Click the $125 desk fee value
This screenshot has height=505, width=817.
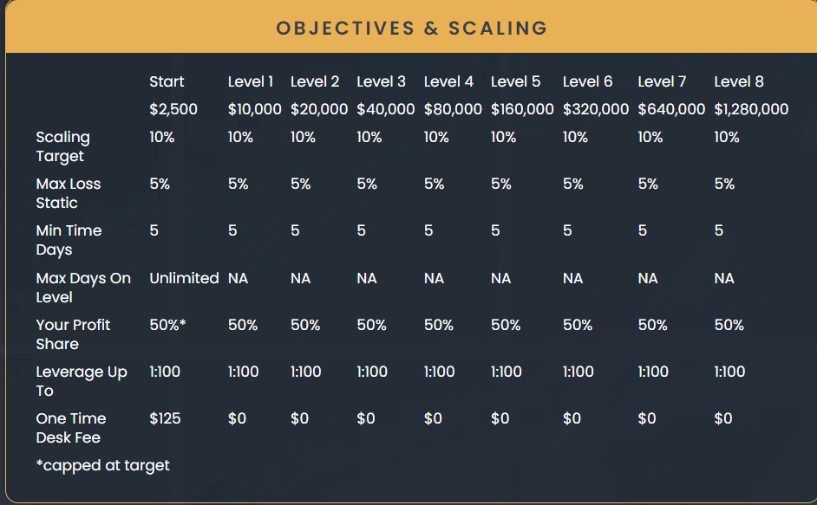[165, 418]
